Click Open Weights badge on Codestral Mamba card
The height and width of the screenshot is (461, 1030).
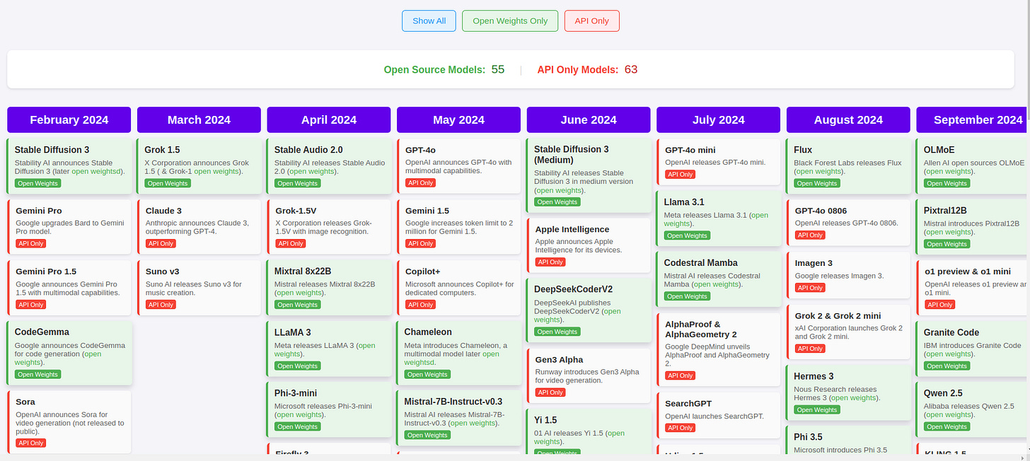(x=687, y=296)
